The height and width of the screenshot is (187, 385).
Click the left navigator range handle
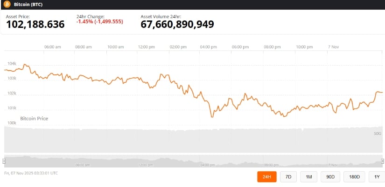pos(4,160)
